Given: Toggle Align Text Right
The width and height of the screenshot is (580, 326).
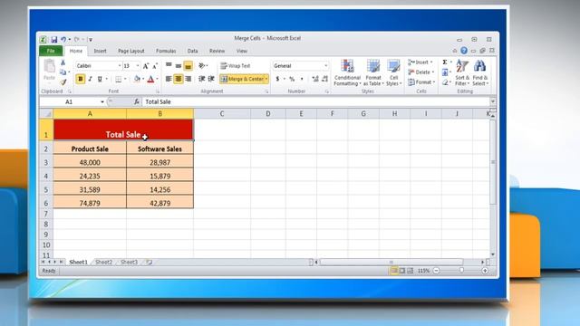Looking at the screenshot, I should tap(188, 79).
